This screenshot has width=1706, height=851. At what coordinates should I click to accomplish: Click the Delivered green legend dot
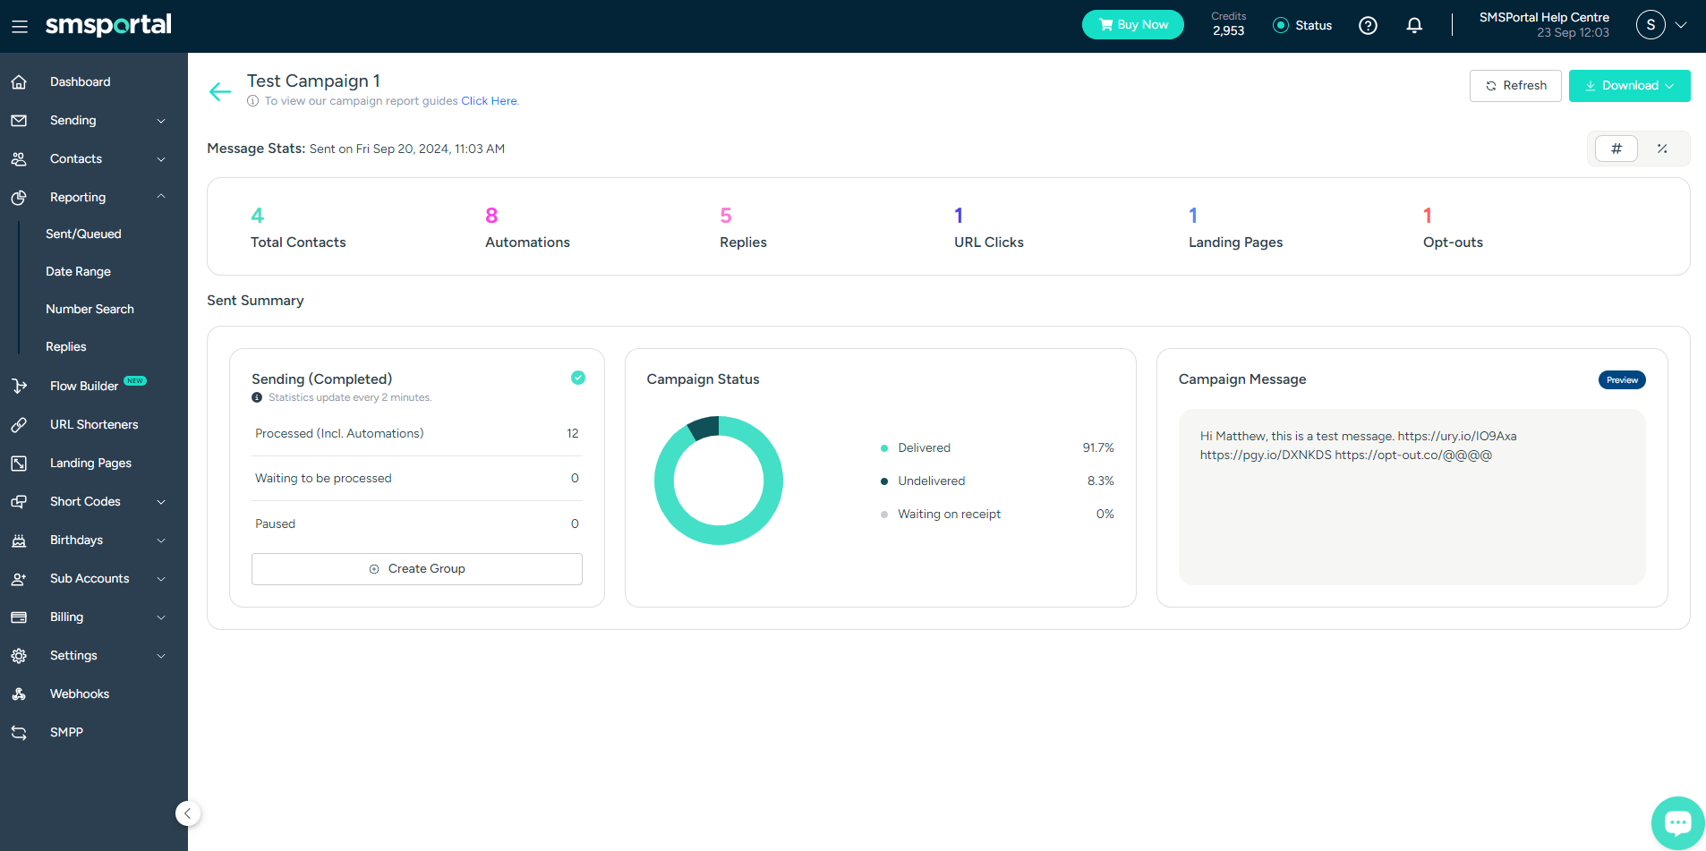883,448
